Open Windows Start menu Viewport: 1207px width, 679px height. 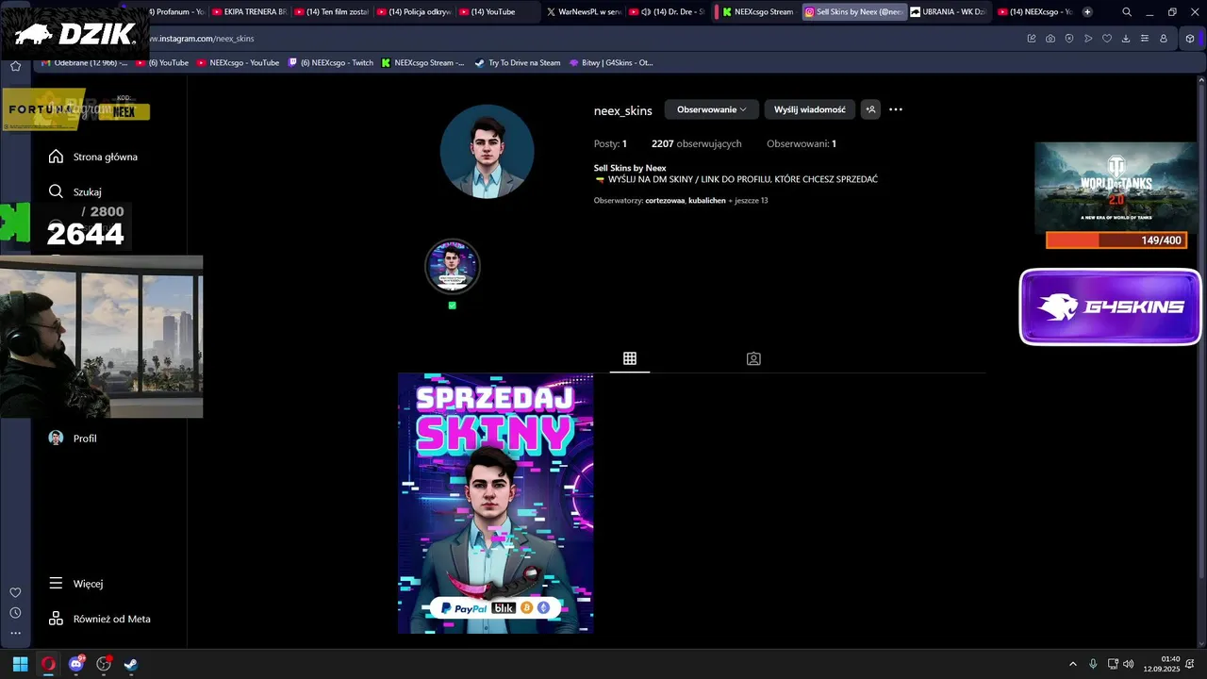20,664
